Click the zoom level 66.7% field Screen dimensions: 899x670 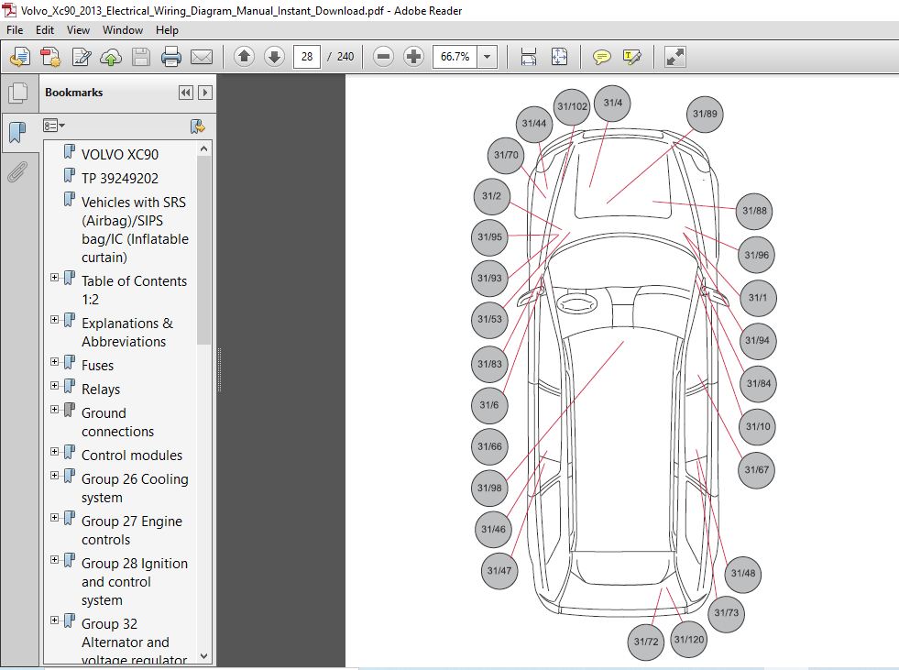455,57
